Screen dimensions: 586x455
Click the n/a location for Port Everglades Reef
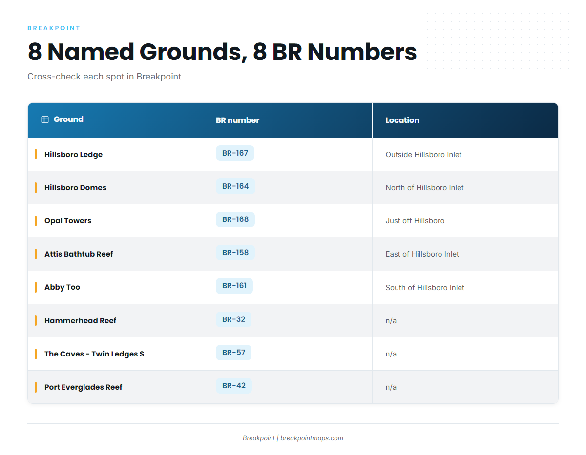391,387
